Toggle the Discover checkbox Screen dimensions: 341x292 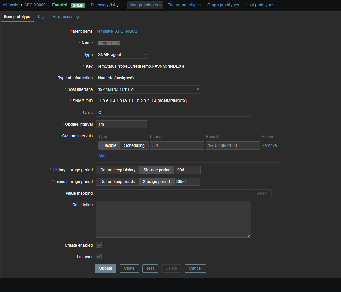[99, 257]
